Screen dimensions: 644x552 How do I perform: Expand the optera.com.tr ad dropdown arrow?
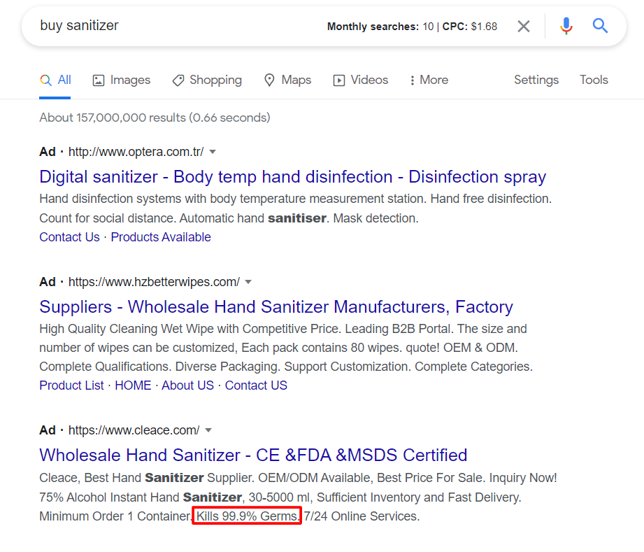tap(213, 152)
